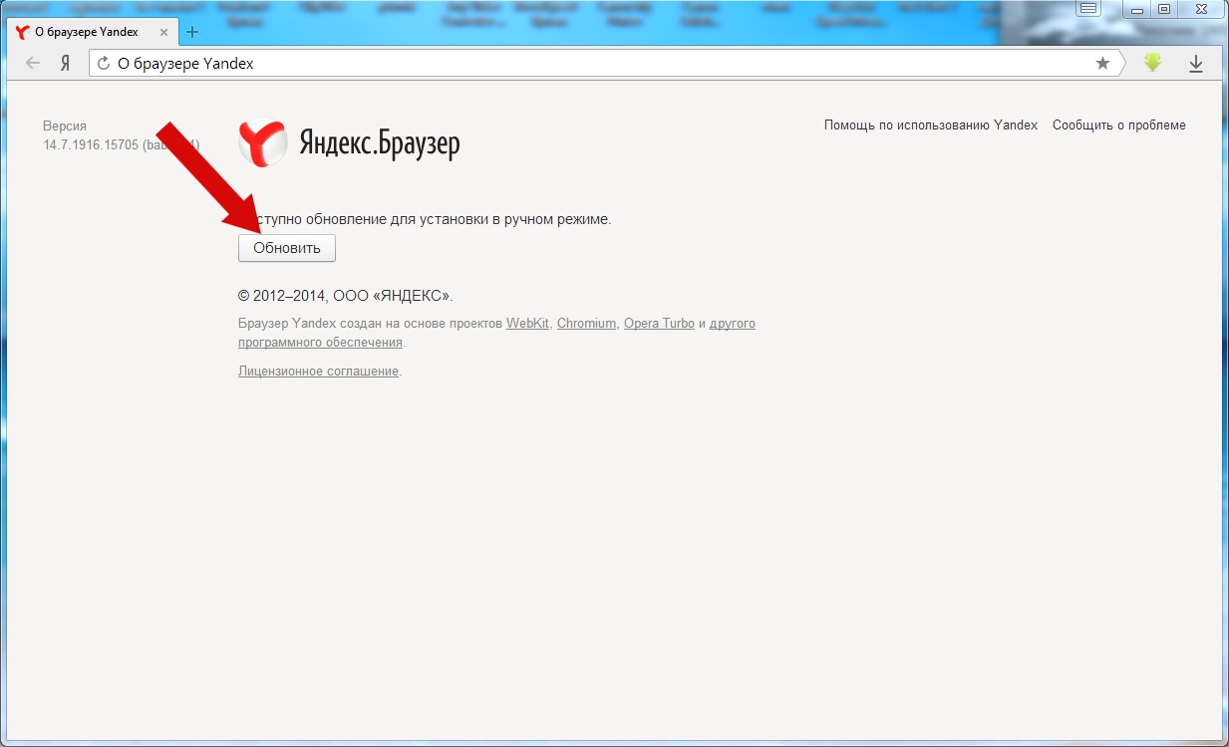The image size is (1229, 747).
Task: Open the Opera Turbo link
Action: click(659, 324)
